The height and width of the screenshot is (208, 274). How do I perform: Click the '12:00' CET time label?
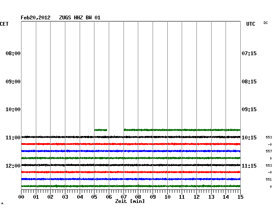13,165
